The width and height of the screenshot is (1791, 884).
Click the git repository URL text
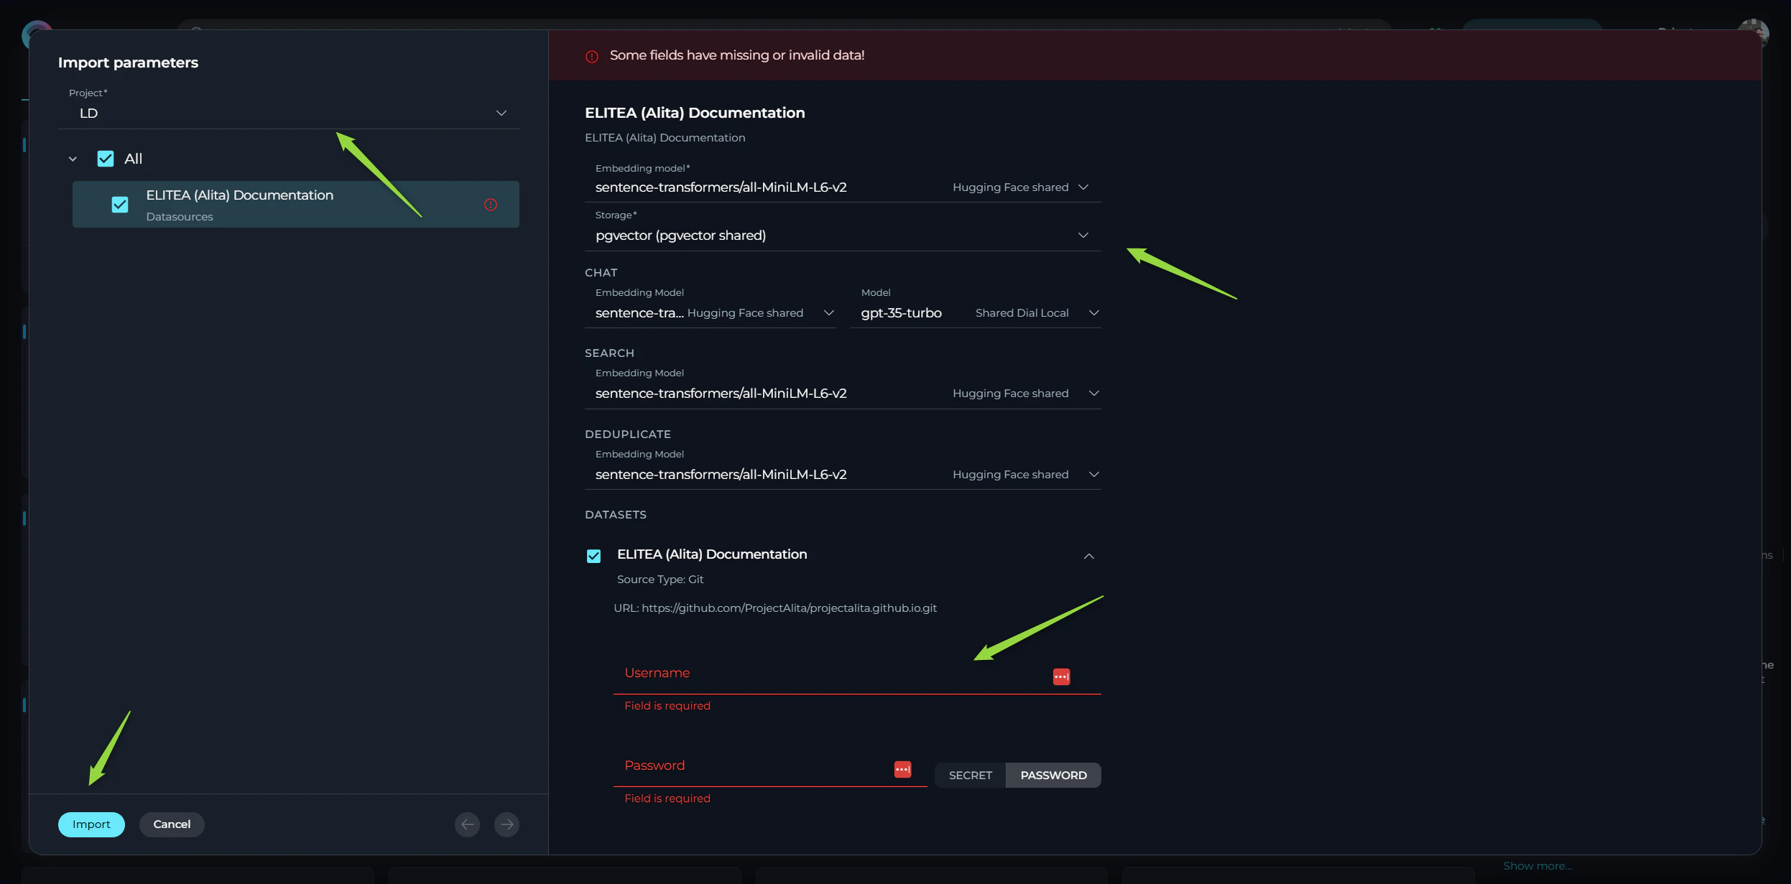pos(775,608)
